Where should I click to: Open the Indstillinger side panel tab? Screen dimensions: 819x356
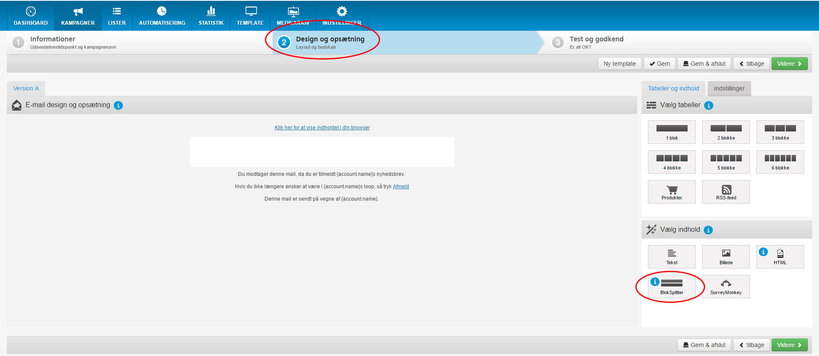729,88
